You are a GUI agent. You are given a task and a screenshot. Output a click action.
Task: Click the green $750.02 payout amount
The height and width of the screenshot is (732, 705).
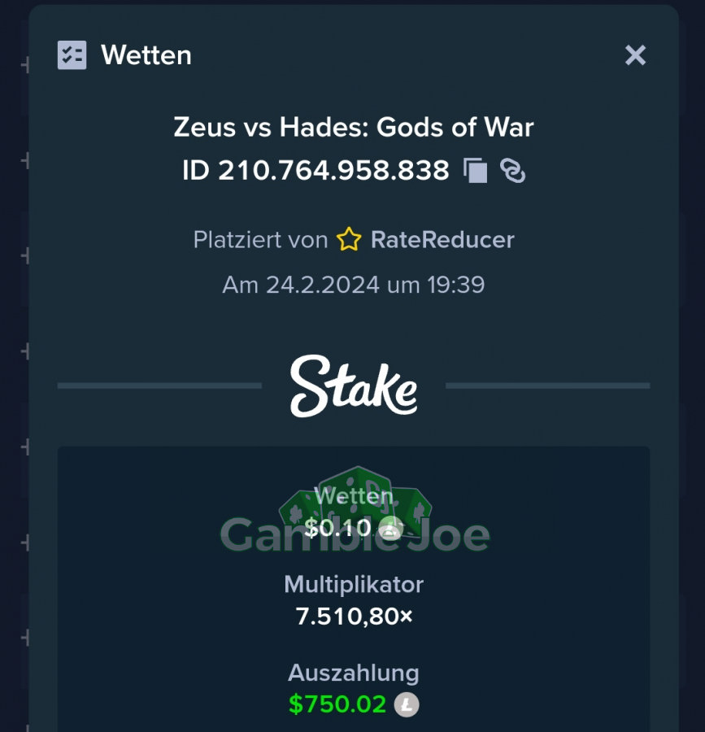(337, 704)
